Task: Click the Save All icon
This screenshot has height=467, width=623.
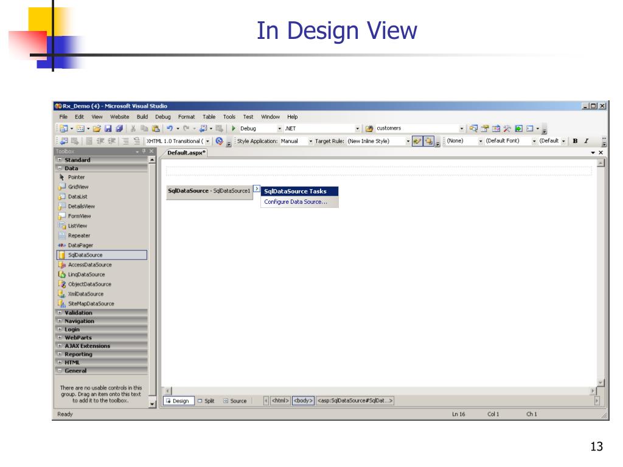Action: (x=119, y=128)
